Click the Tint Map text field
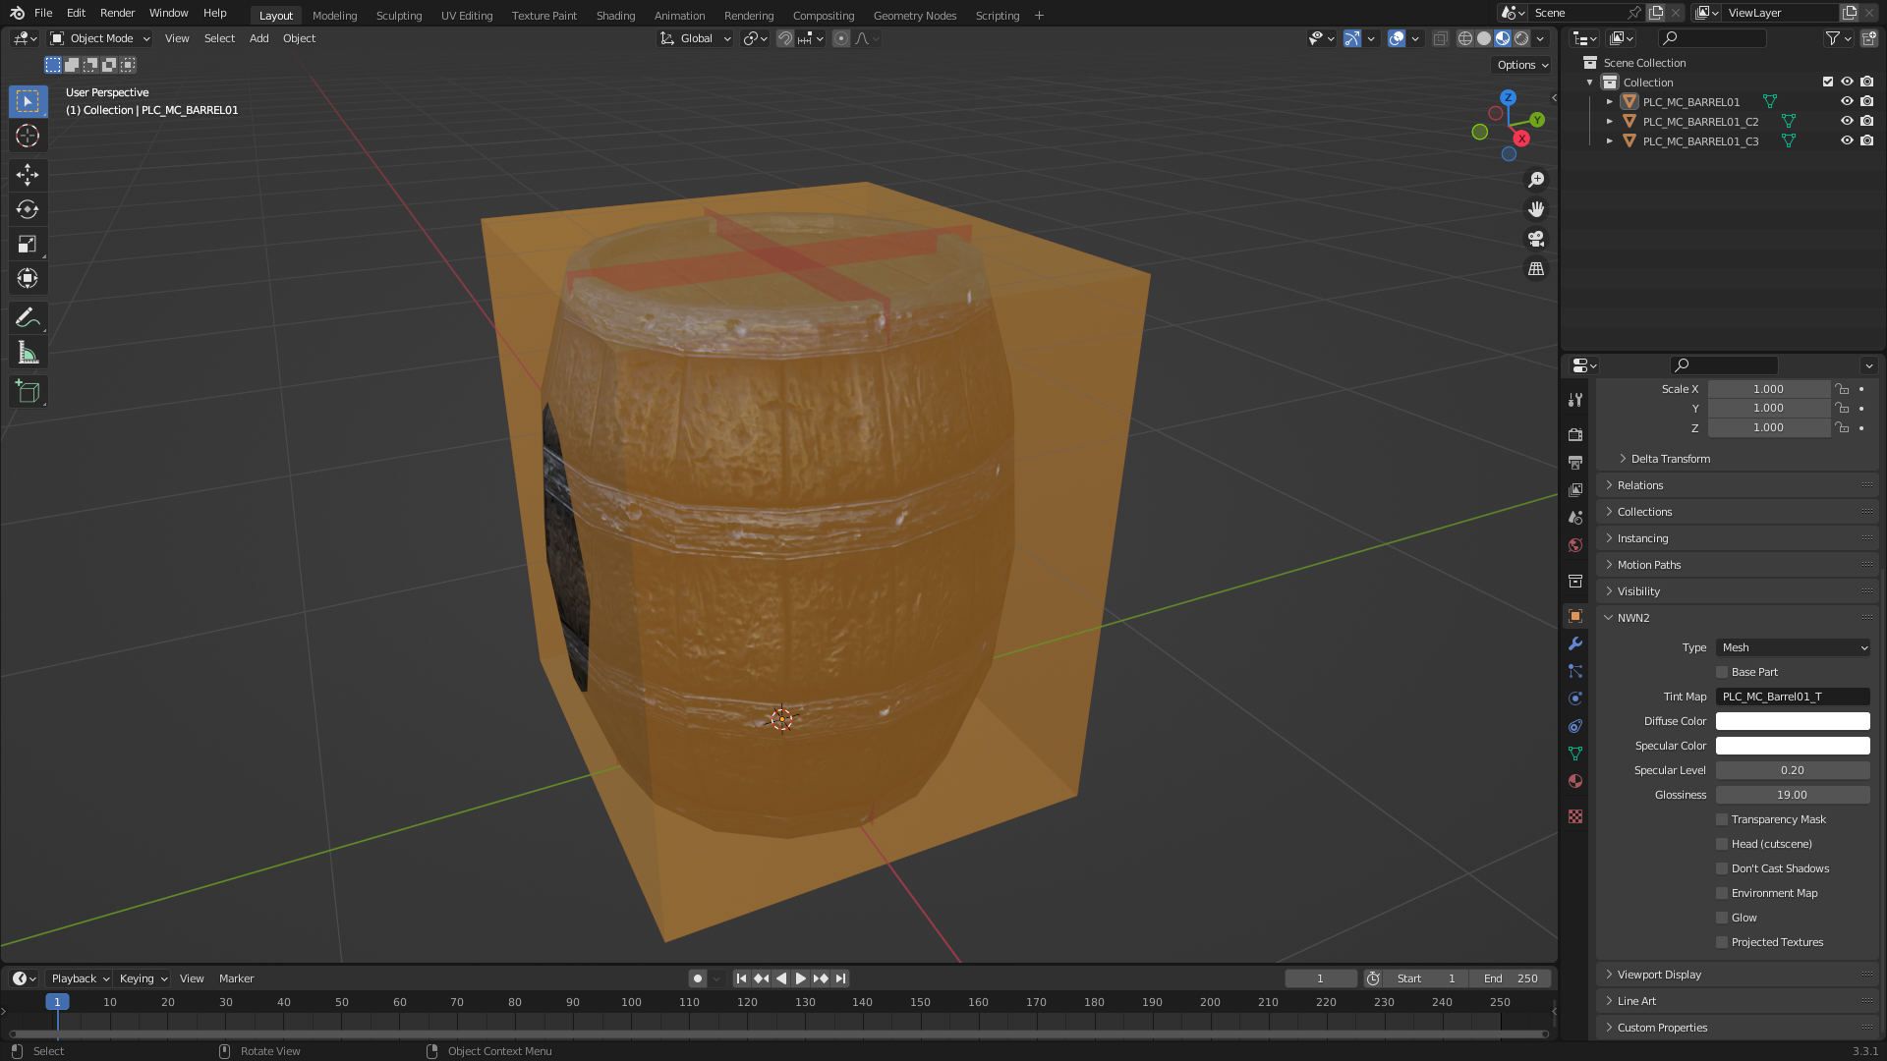This screenshot has height=1061, width=1887. (x=1793, y=697)
